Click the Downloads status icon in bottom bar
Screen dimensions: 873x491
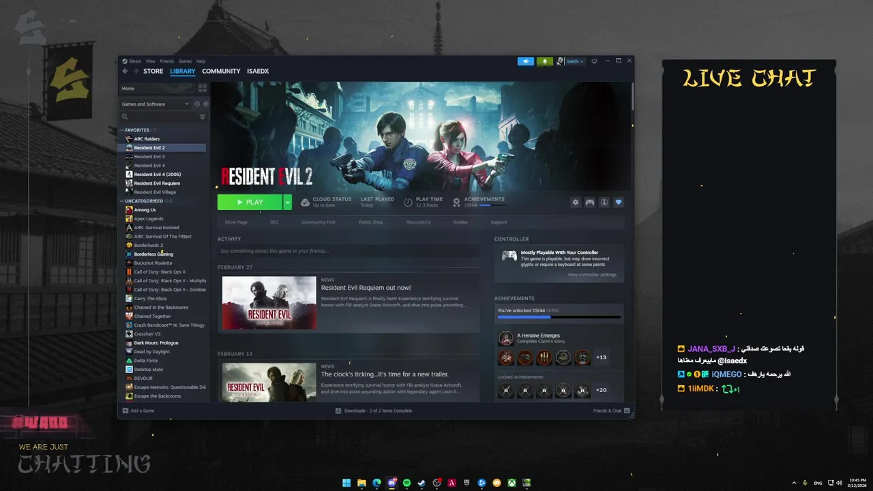(x=338, y=411)
